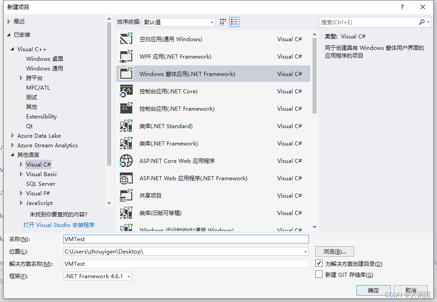The height and width of the screenshot is (302, 437).
Task: Select Qt tree item
Action: 29,126
